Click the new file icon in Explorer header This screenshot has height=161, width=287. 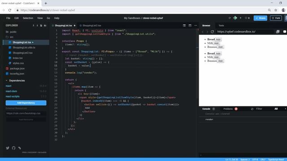click(41, 25)
